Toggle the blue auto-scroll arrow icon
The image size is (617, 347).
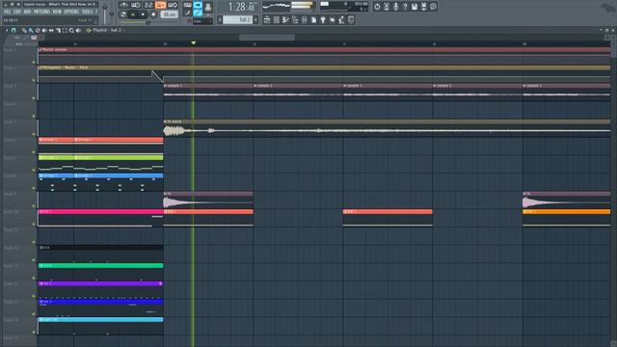coord(198,6)
